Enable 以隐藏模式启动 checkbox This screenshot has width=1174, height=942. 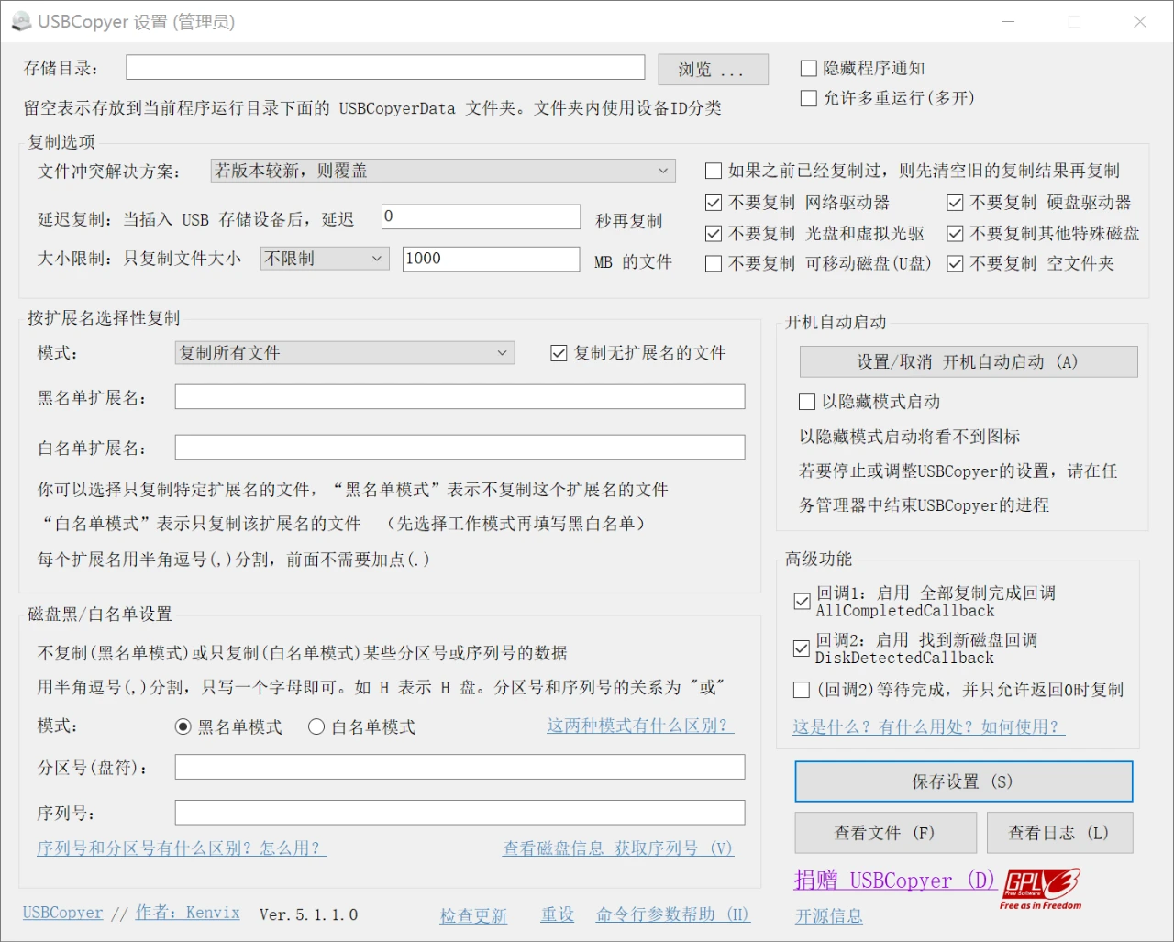807,402
